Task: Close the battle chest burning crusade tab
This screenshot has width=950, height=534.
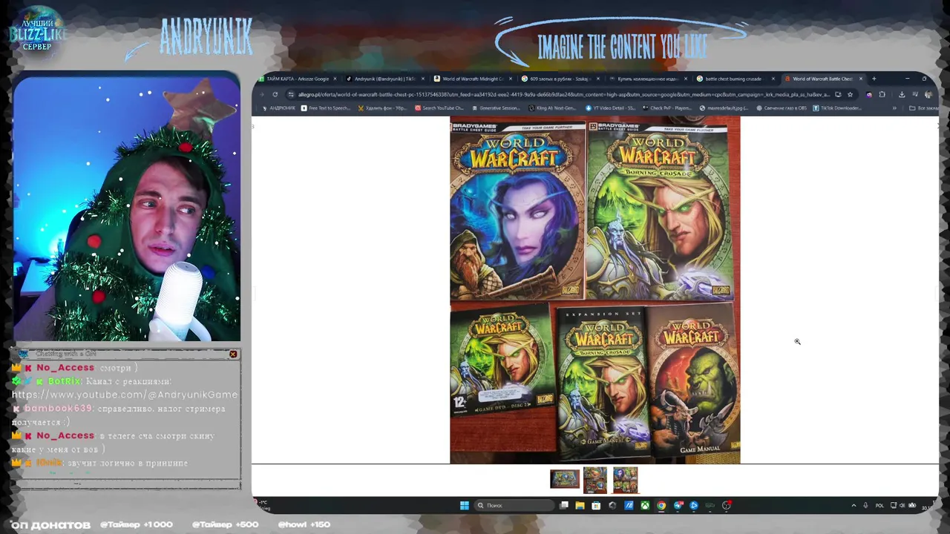Action: click(x=773, y=79)
